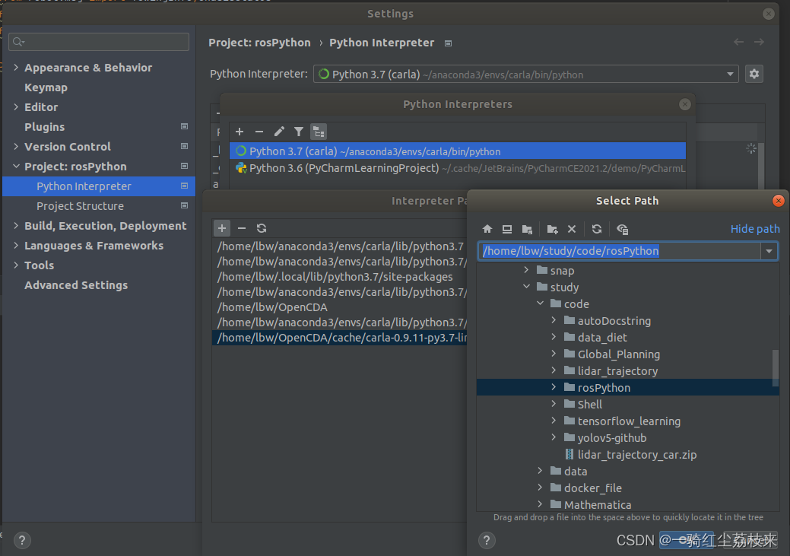Expand Appearance & Behavior settings section
The image size is (790, 556).
(x=16, y=67)
